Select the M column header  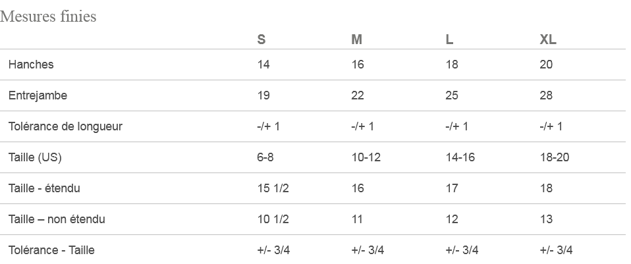(356, 40)
